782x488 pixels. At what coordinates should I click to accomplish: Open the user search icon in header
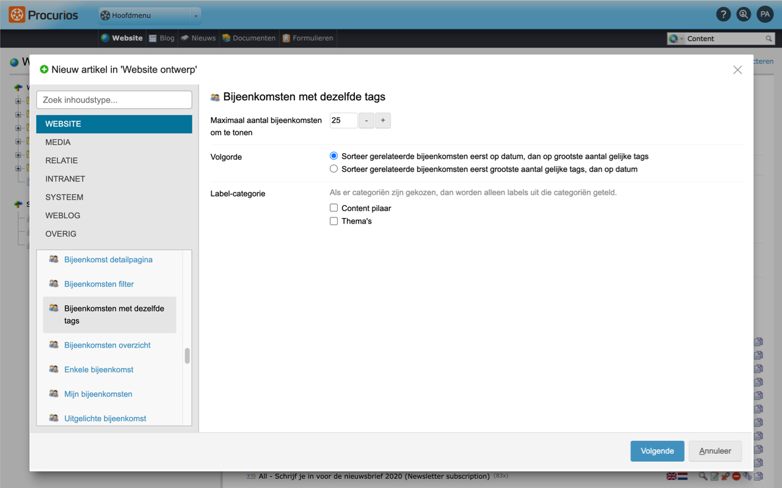coord(744,15)
